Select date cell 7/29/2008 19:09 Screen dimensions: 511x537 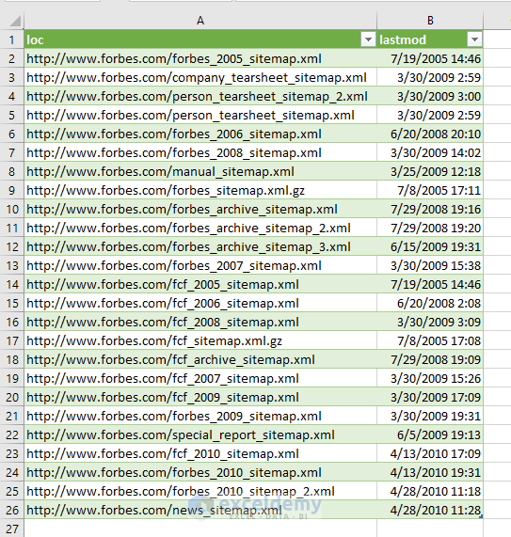tap(430, 359)
